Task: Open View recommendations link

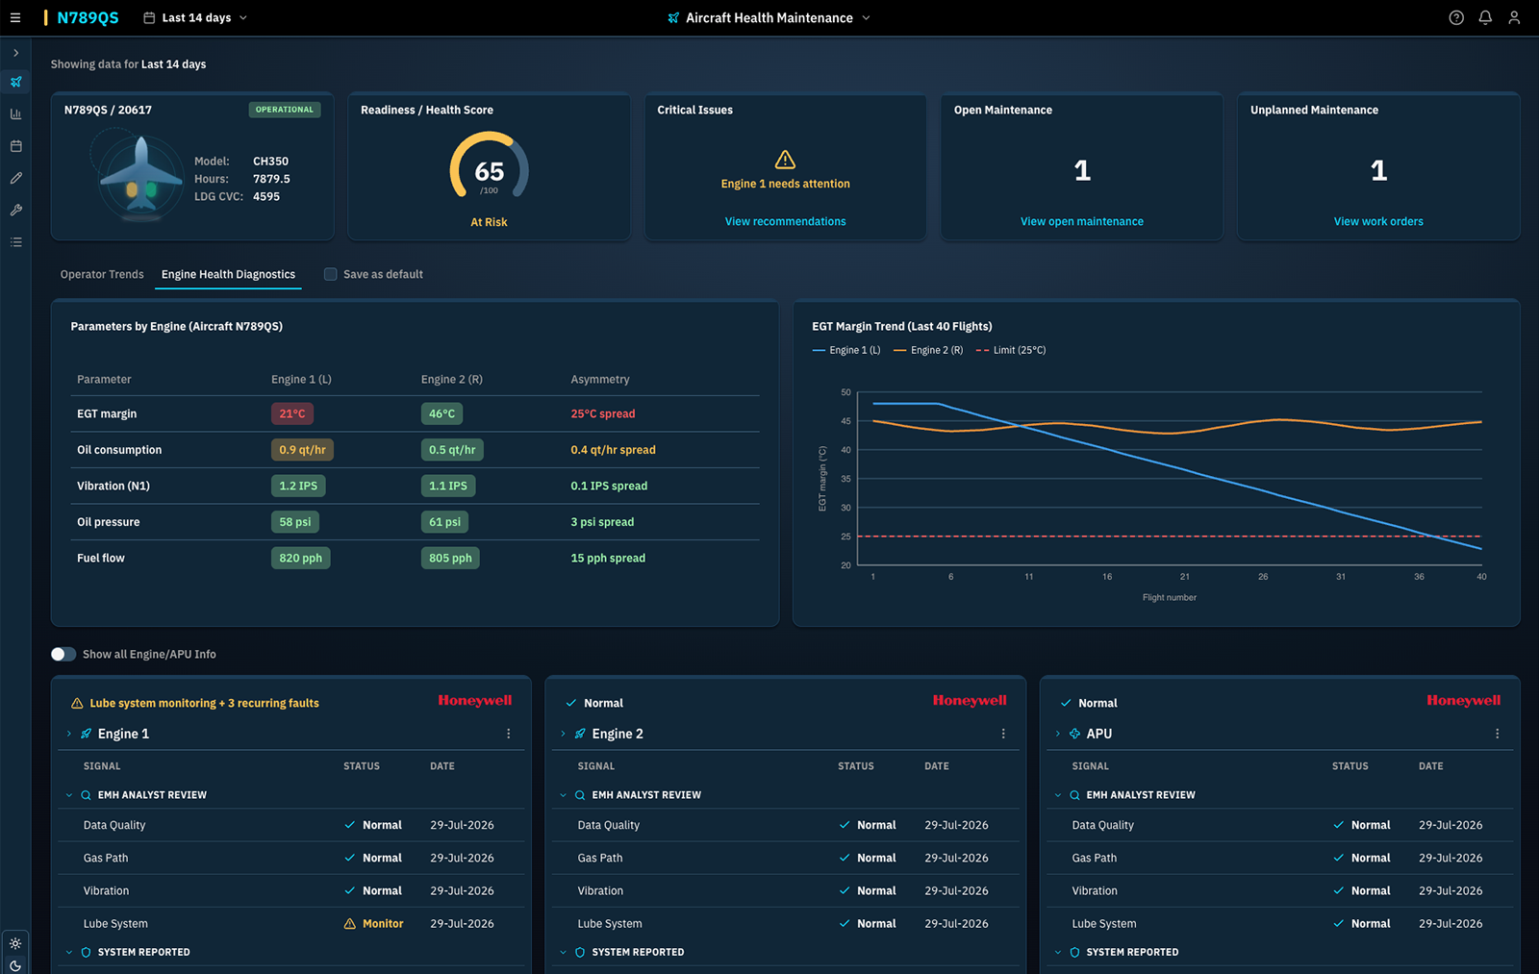Action: [785, 221]
